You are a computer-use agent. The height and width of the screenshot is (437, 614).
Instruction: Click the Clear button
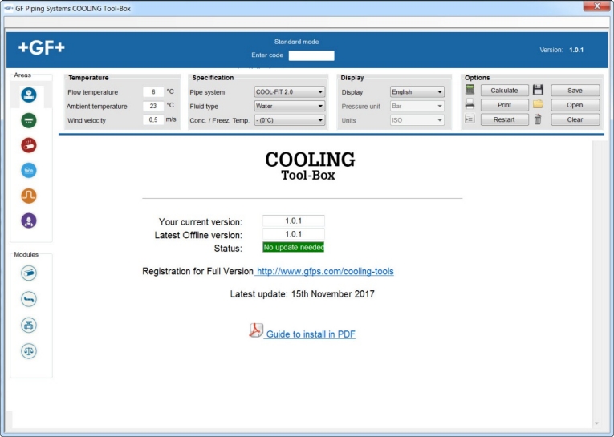pos(575,119)
